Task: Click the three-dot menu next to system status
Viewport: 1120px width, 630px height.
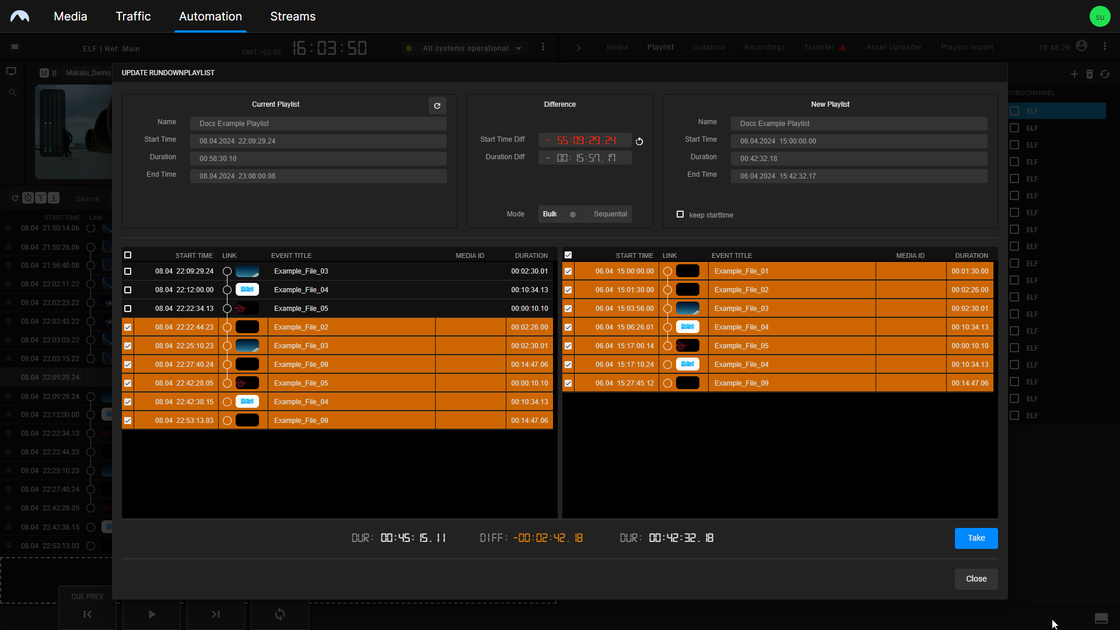Action: pyautogui.click(x=543, y=47)
